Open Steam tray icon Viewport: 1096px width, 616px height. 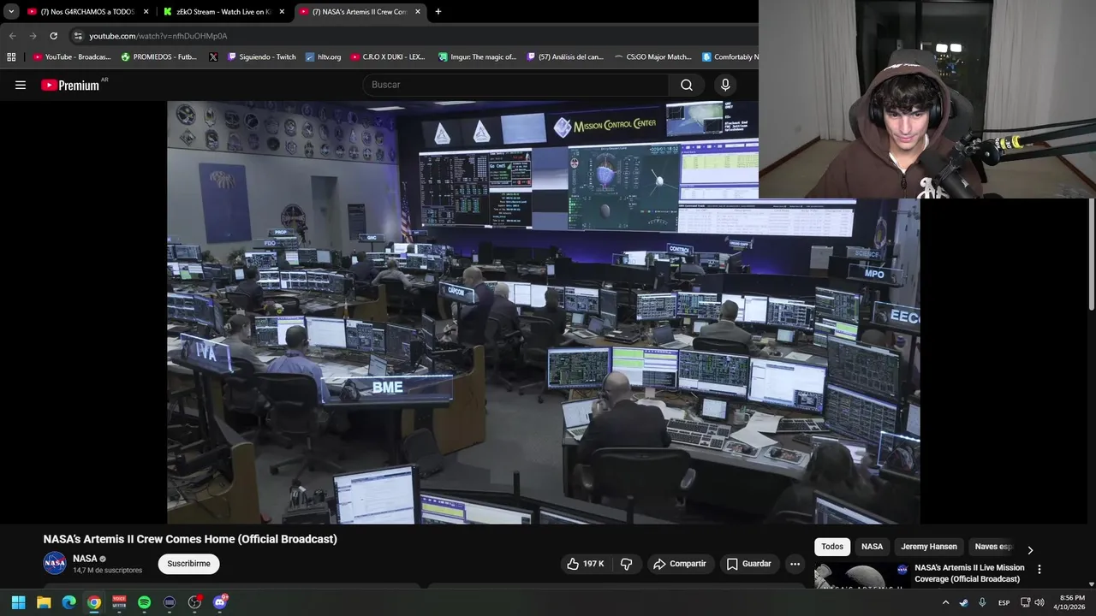tap(963, 602)
